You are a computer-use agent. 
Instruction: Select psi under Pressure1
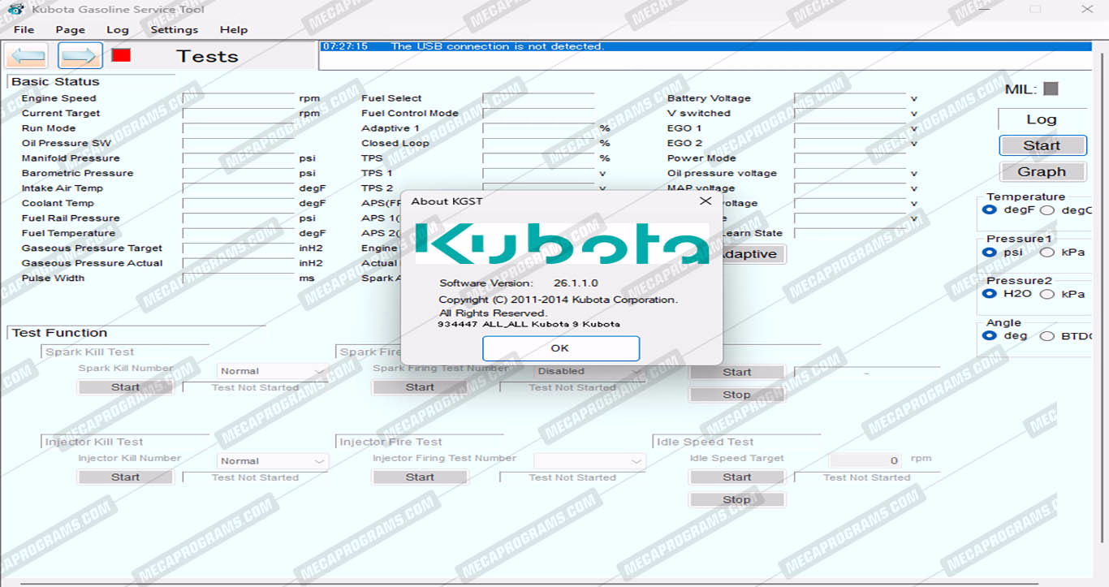coord(989,252)
